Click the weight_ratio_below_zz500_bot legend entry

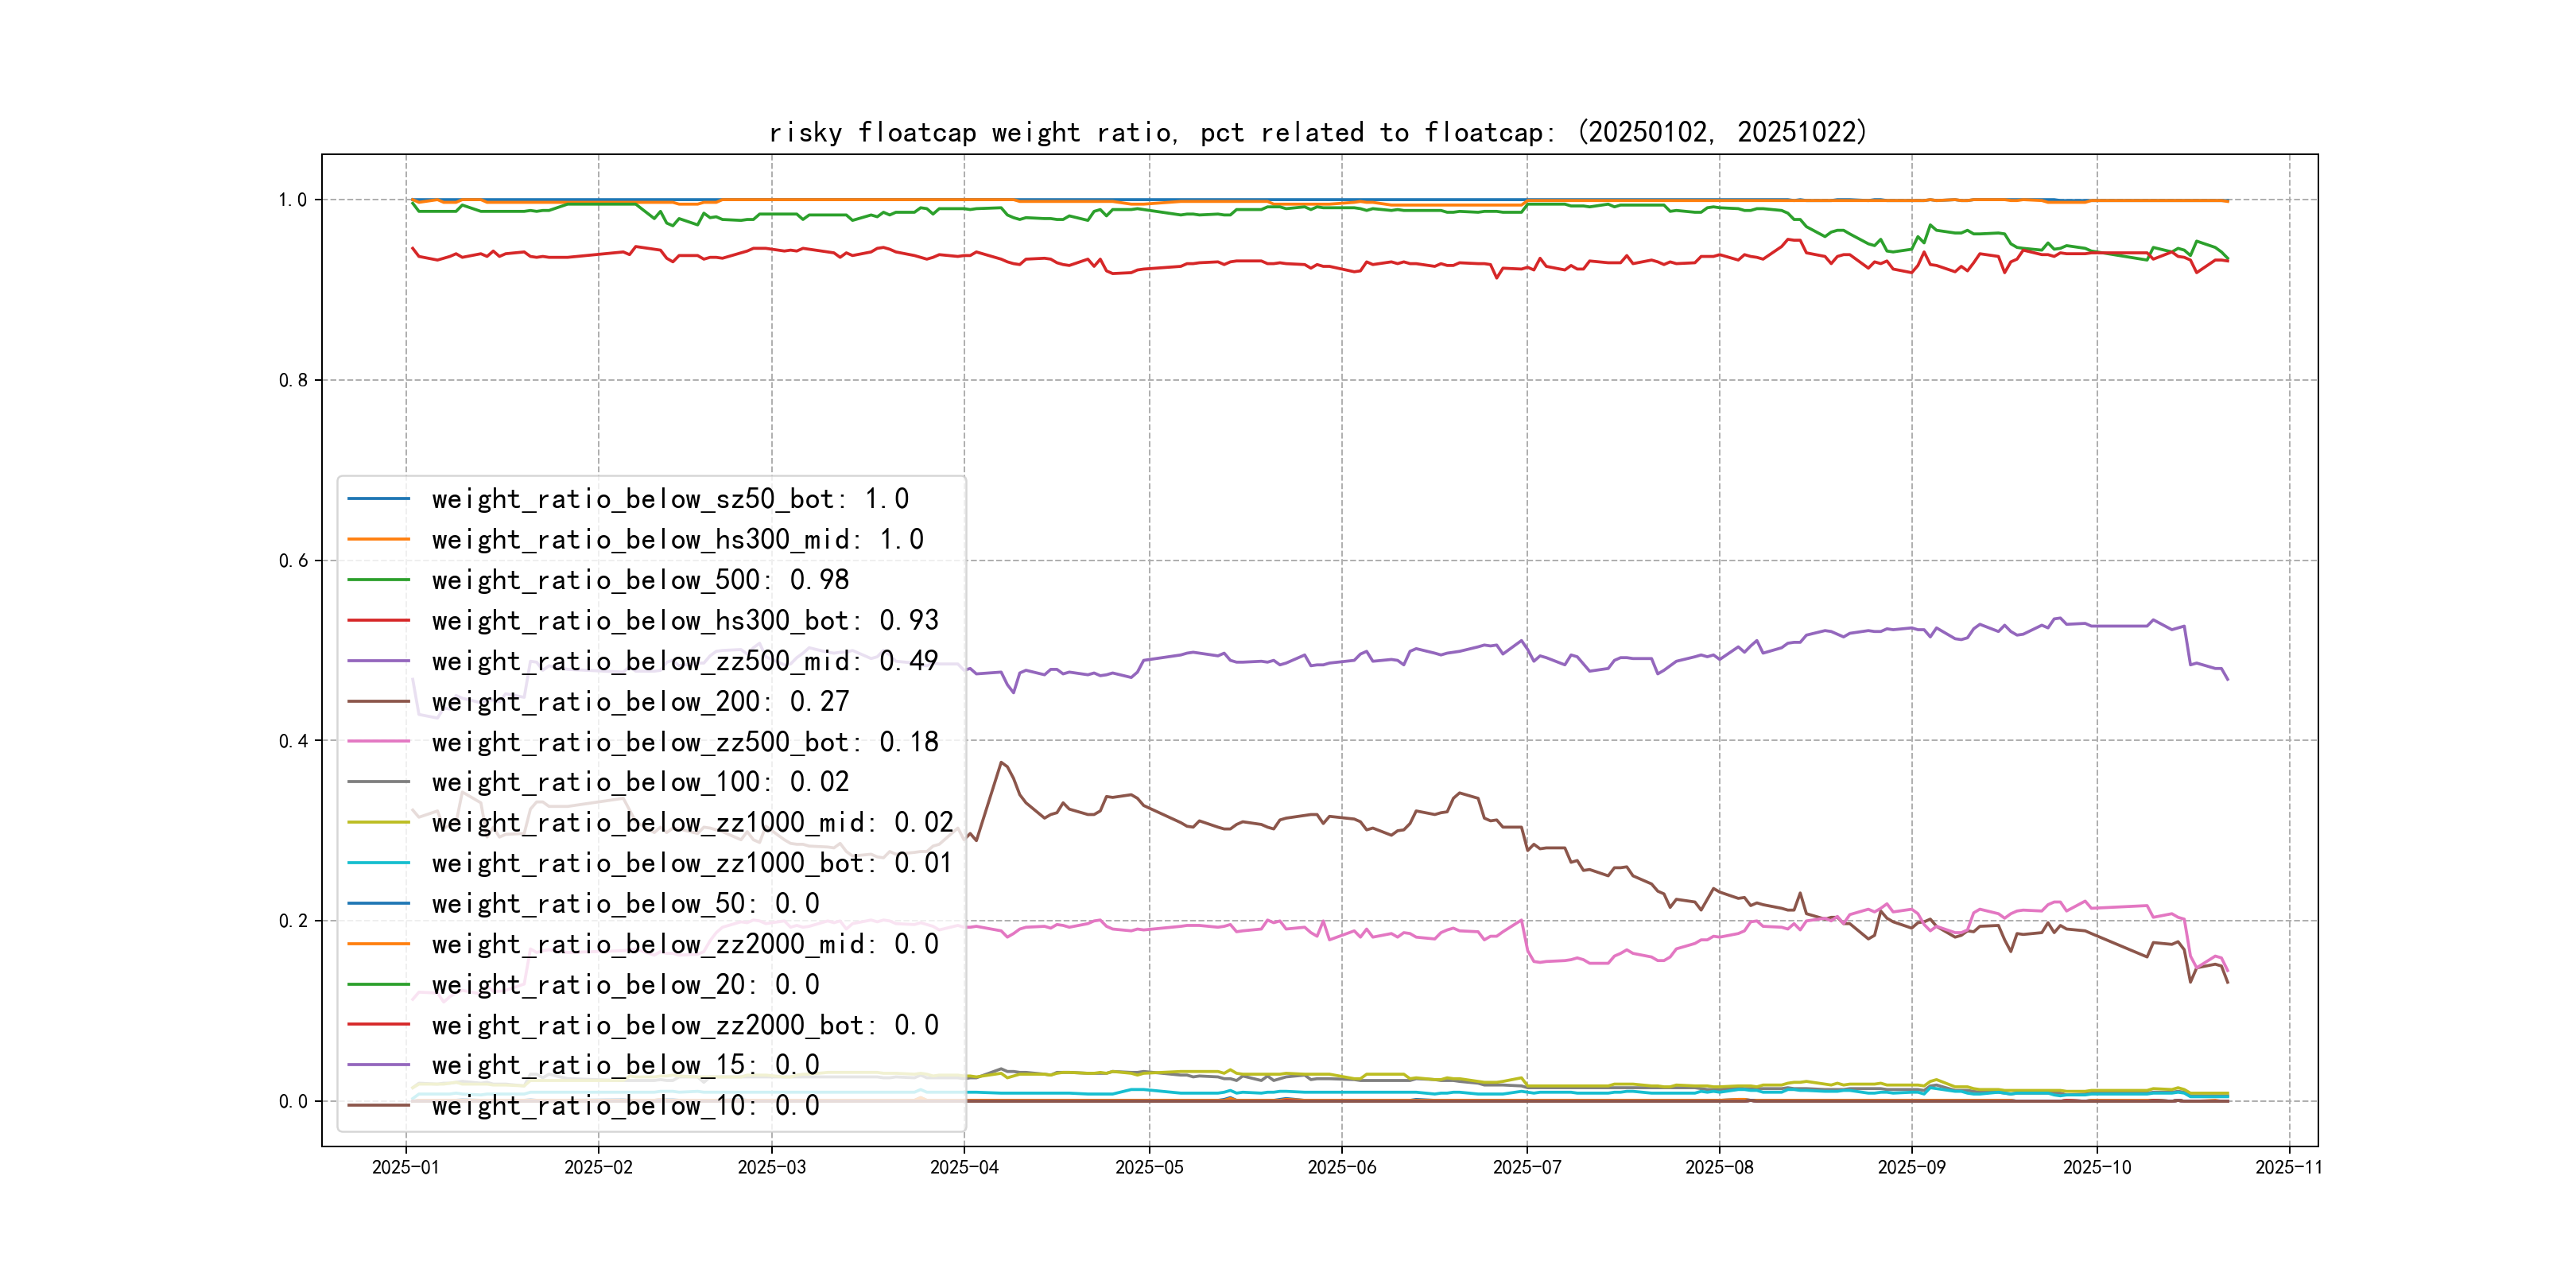pyautogui.click(x=684, y=742)
